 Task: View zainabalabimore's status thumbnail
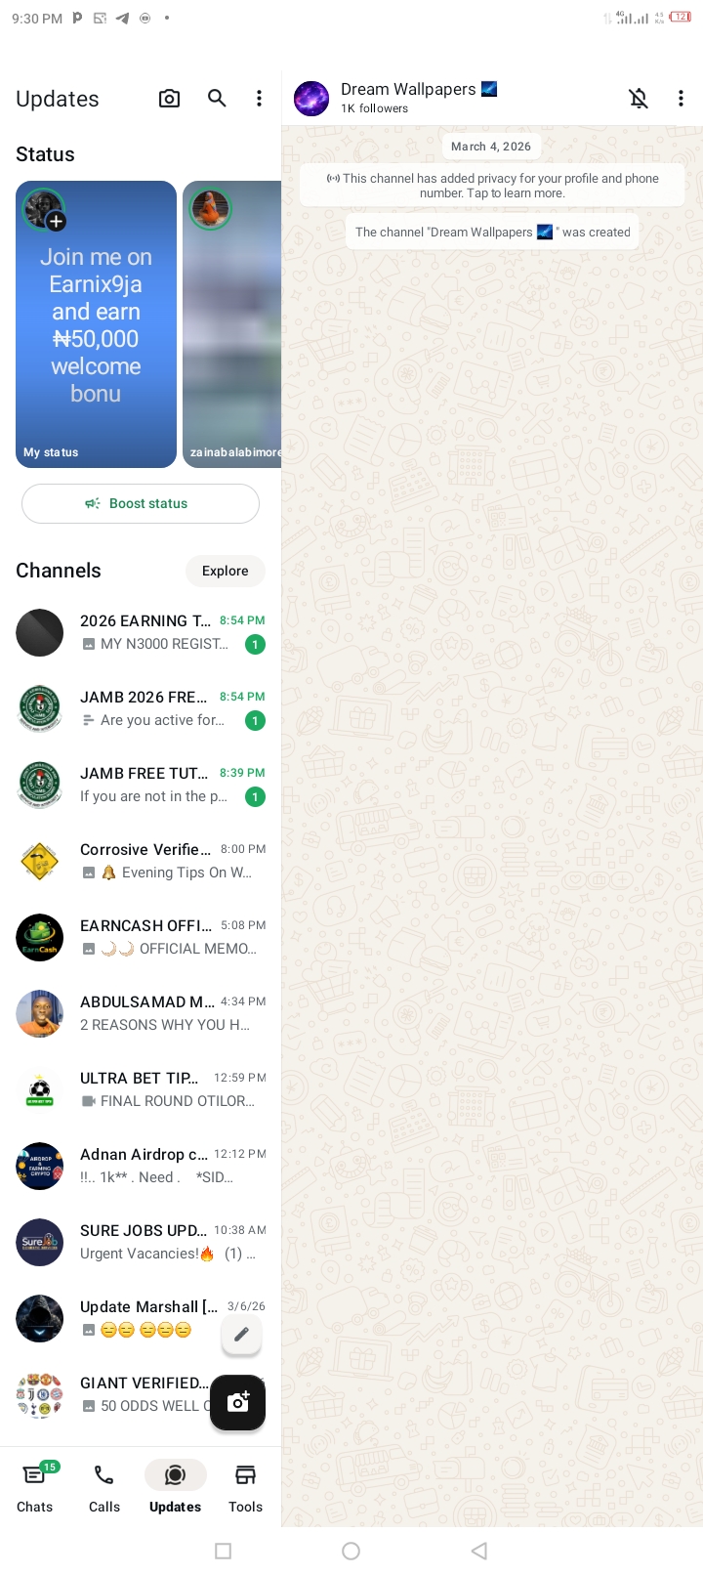(x=231, y=324)
